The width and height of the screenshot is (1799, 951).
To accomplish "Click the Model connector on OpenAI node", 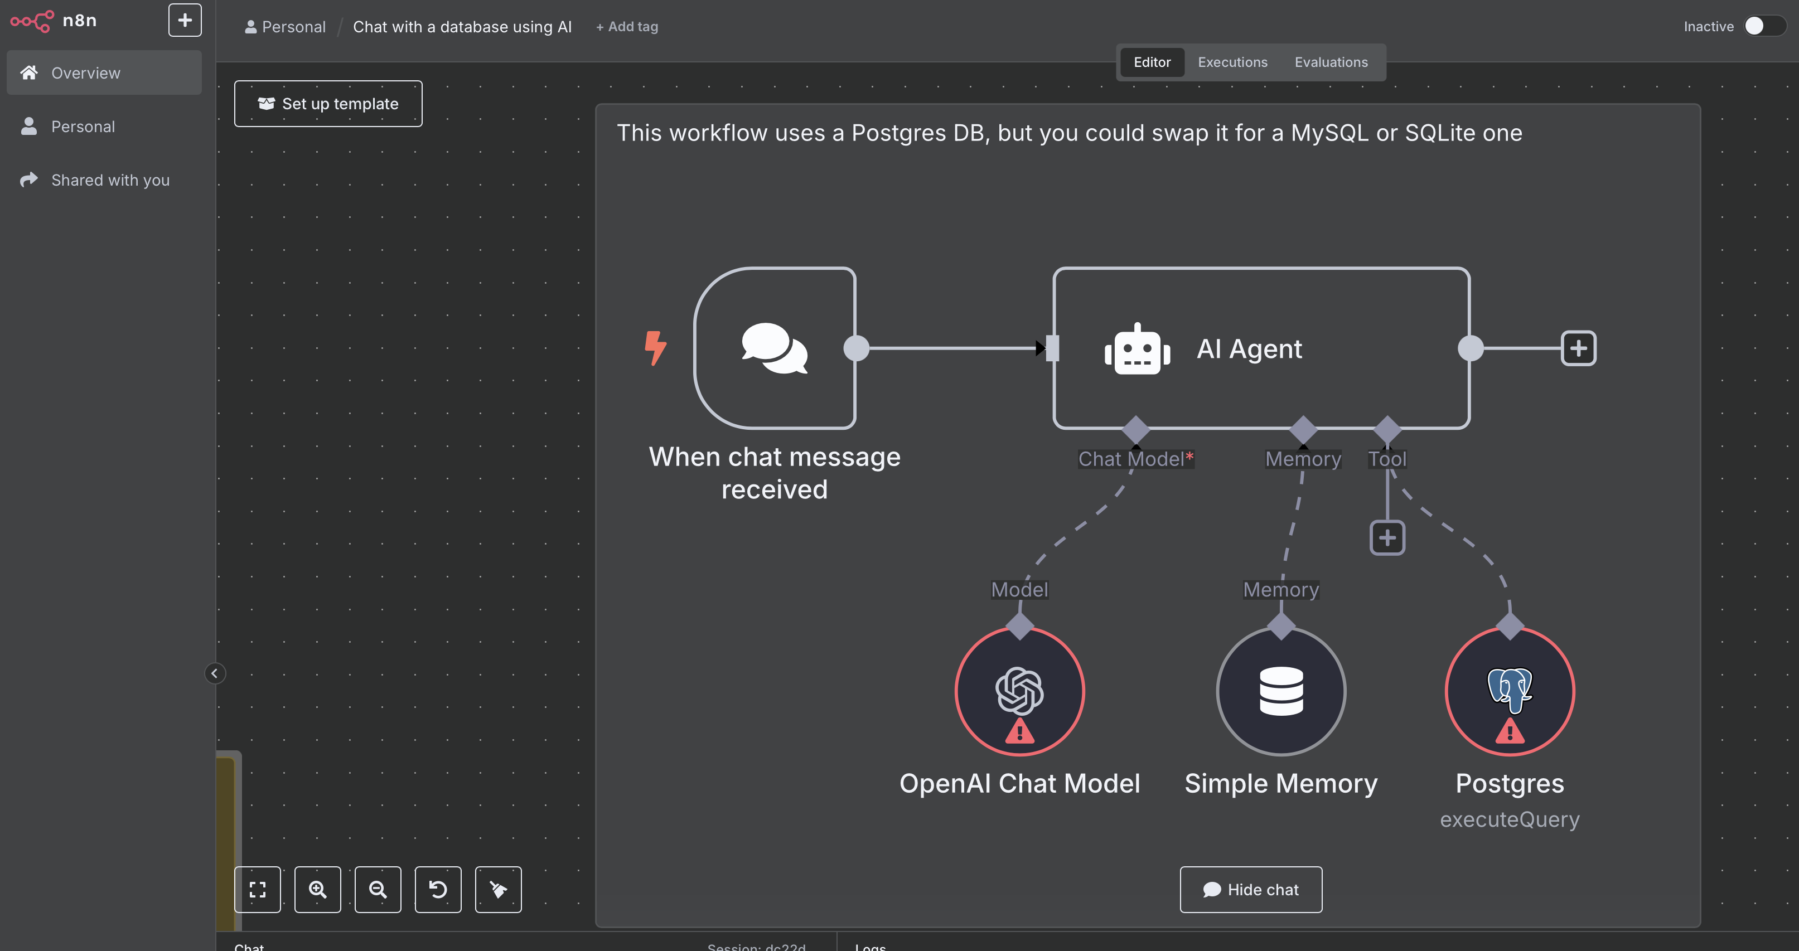I will (1019, 627).
